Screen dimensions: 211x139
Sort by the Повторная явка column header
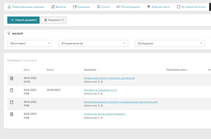pos(176,70)
